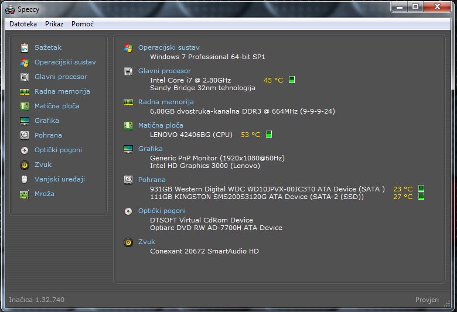Click the CPU chip icon in sidebar
457x312 pixels.
[25, 77]
